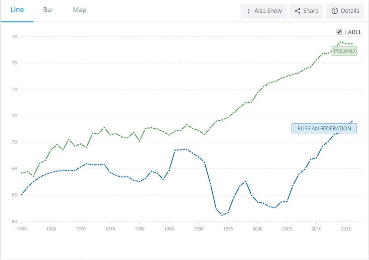
Task: Click the RUSSIAN FEDERATION series label
Action: pos(324,128)
